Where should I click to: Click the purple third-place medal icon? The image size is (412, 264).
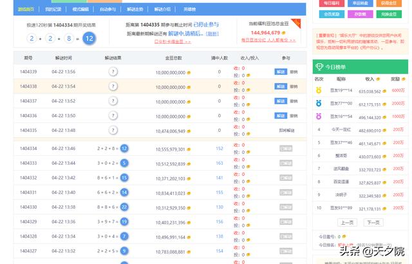coord(318,116)
